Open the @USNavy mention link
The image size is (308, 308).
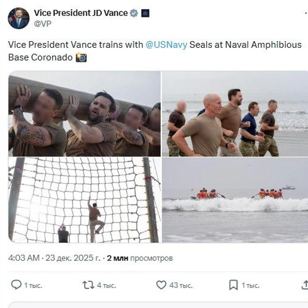click(166, 45)
